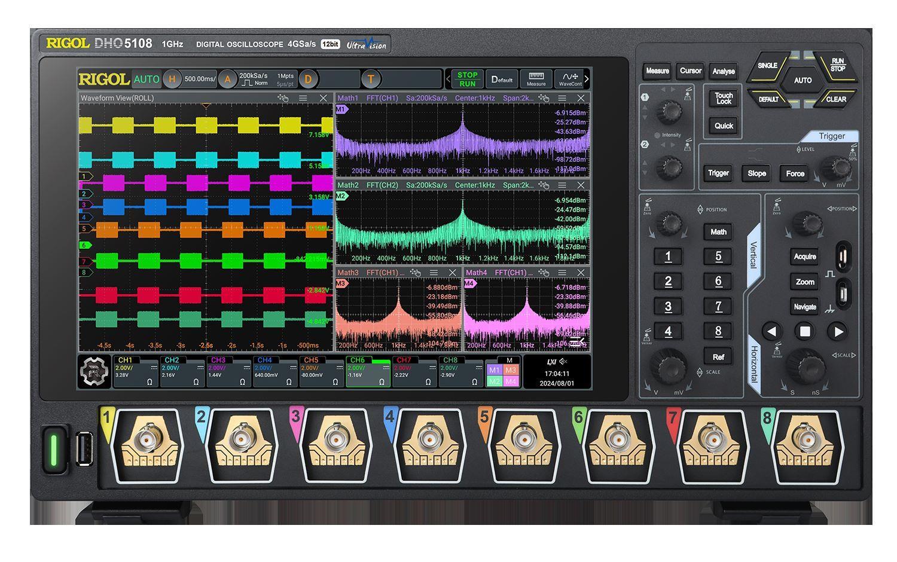Expand the toolbar right scroll arrow
Image resolution: width=897 pixels, height=562 pixels.
[x=587, y=79]
